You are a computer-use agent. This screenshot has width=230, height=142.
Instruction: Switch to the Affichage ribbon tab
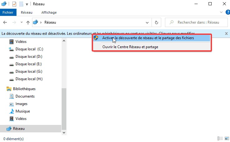pyautogui.click(x=49, y=12)
